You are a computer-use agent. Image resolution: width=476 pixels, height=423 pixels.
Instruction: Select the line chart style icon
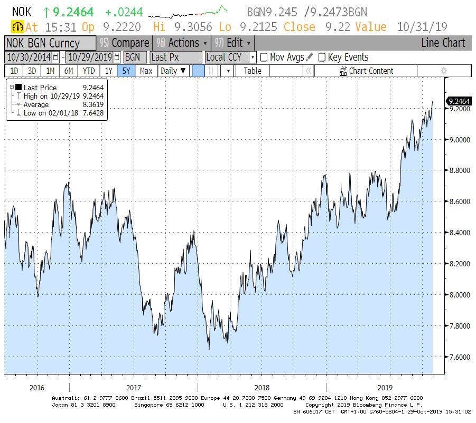click(199, 71)
